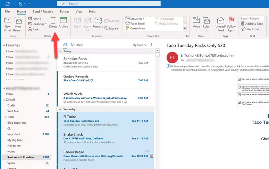Click the Send/Receive sync icon in title bar

coord(7,3)
